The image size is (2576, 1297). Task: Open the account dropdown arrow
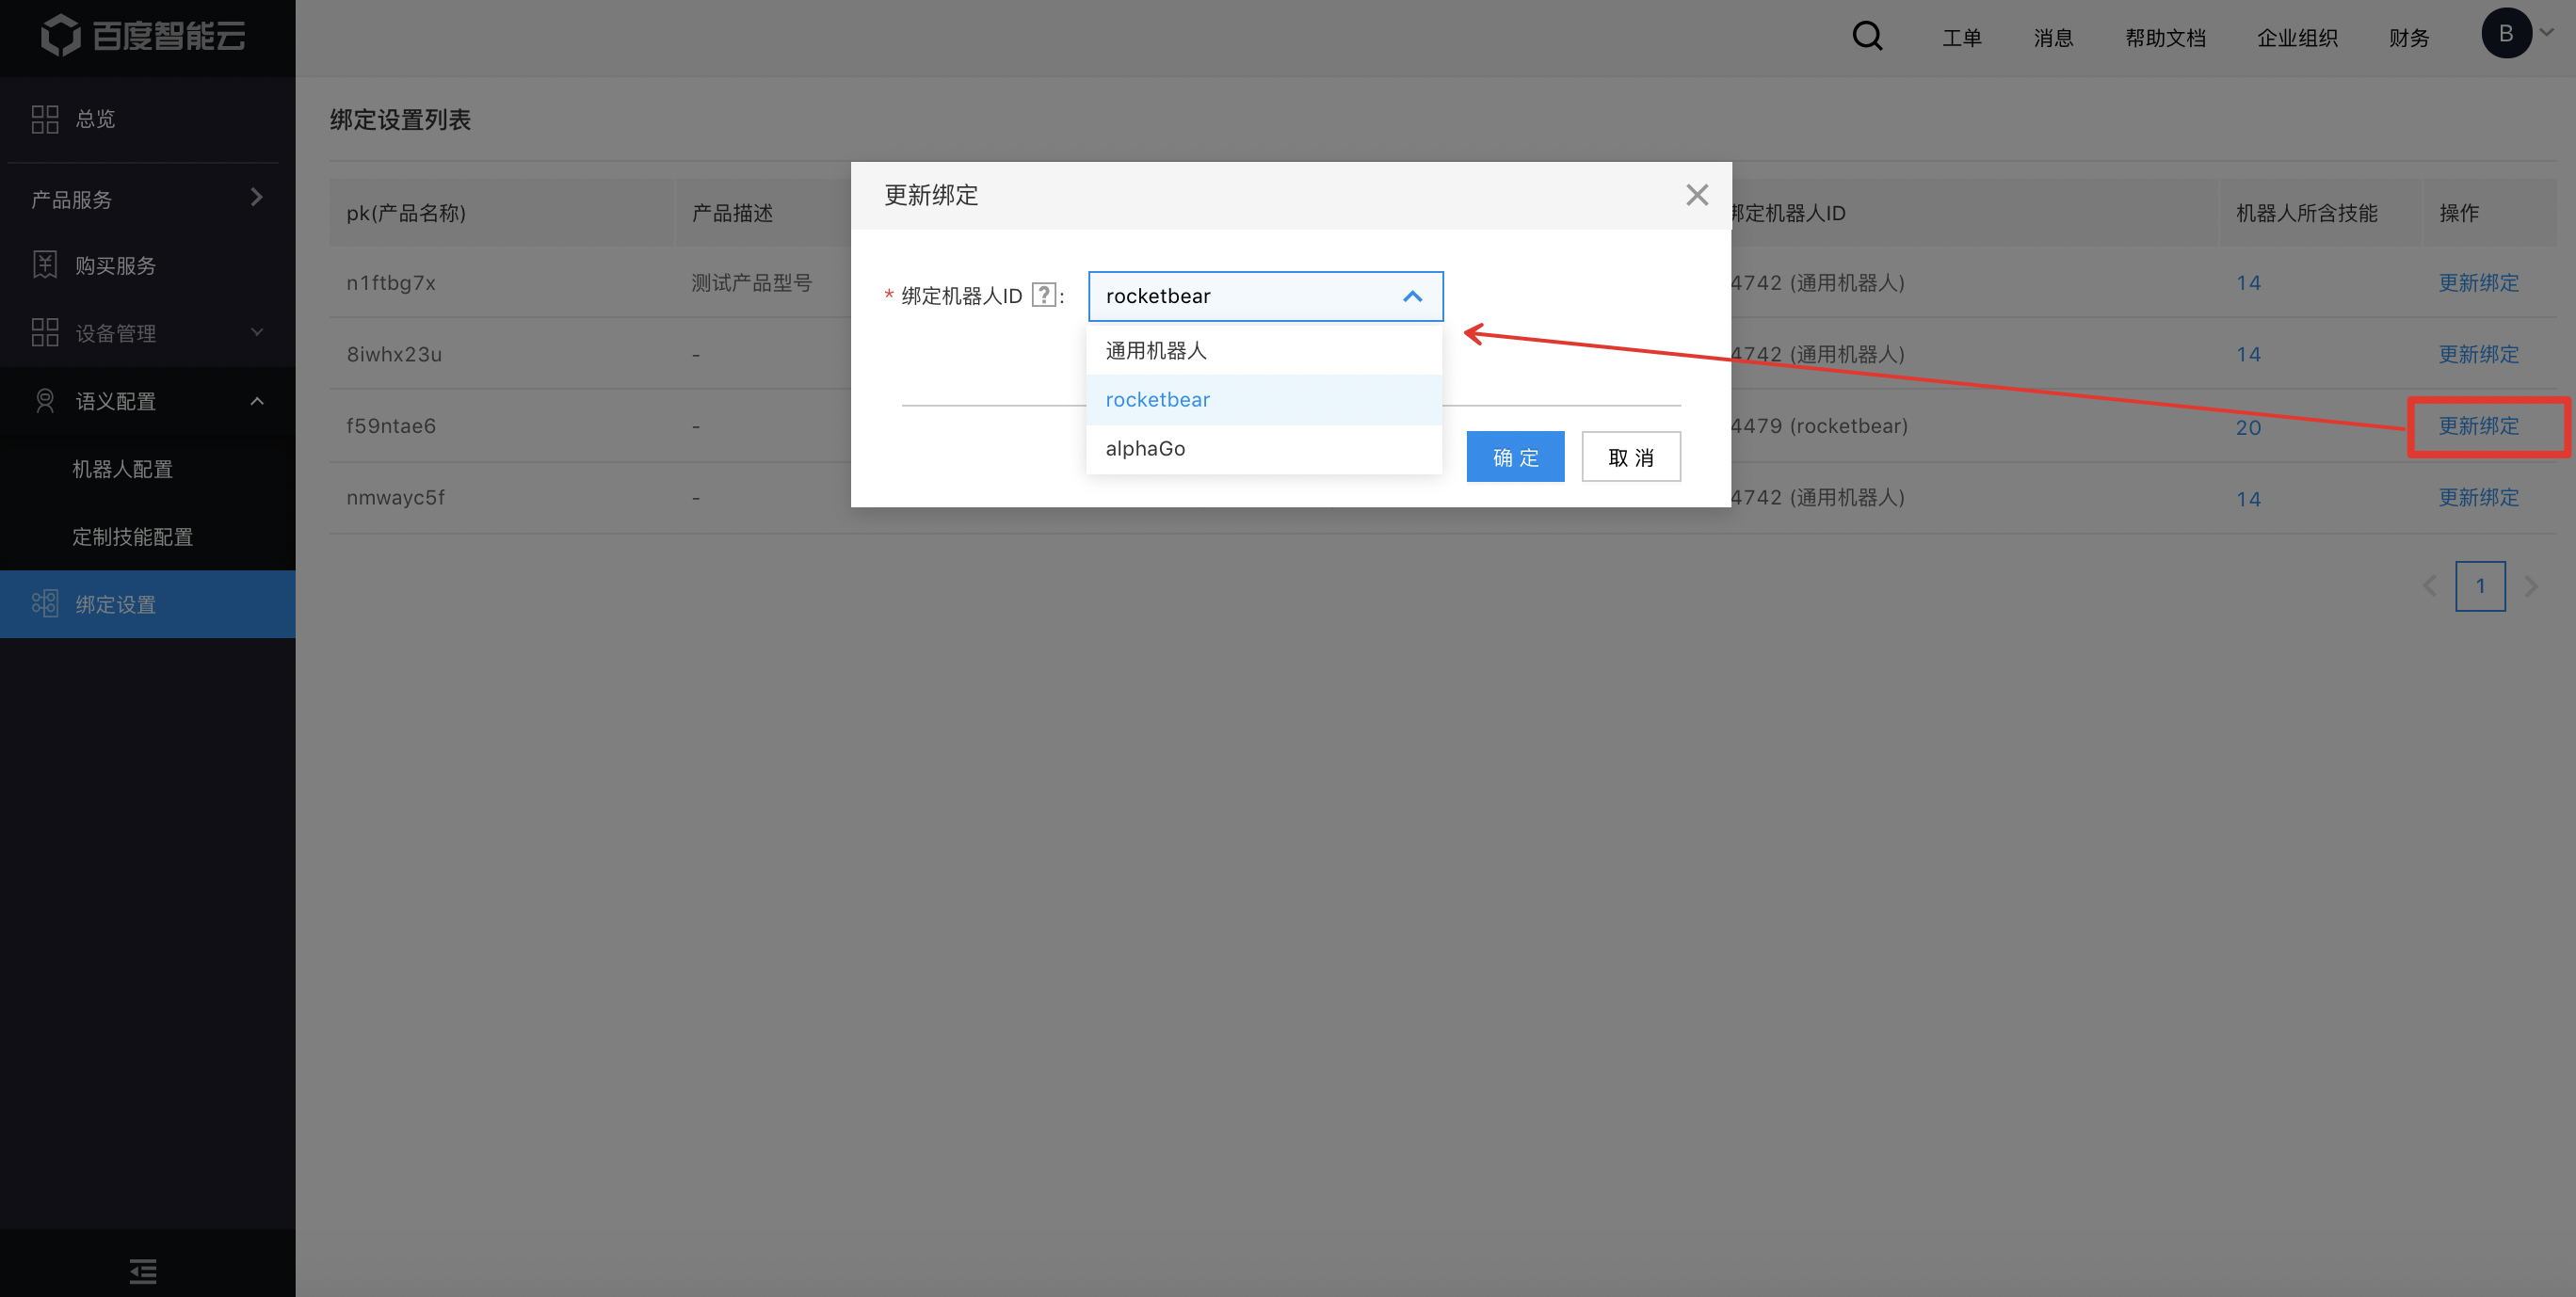(x=2548, y=32)
